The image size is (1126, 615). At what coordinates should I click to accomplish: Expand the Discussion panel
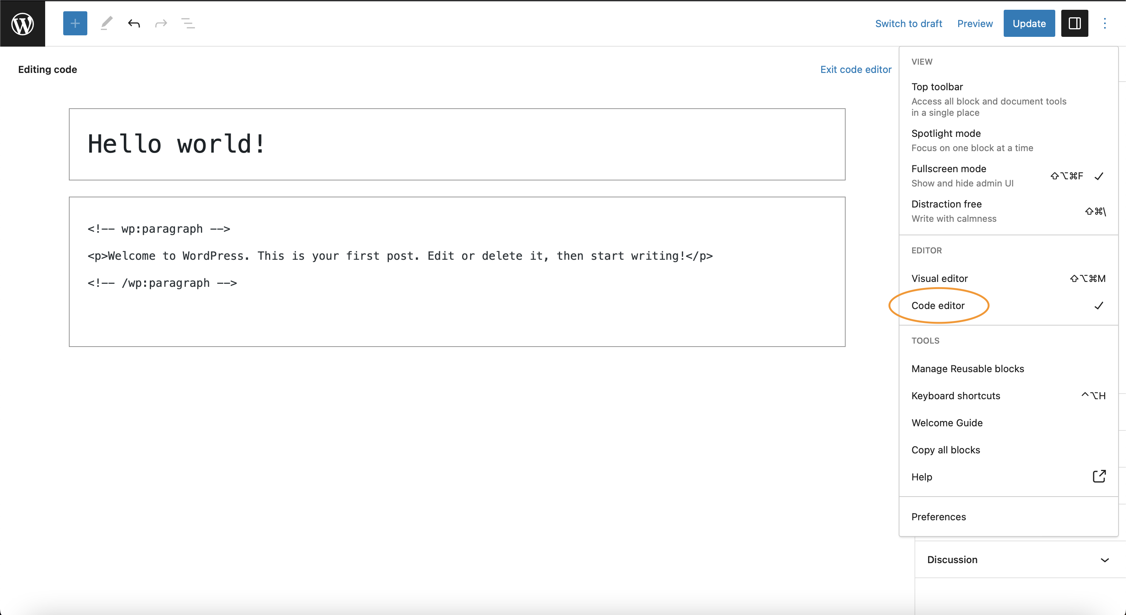tap(1020, 560)
